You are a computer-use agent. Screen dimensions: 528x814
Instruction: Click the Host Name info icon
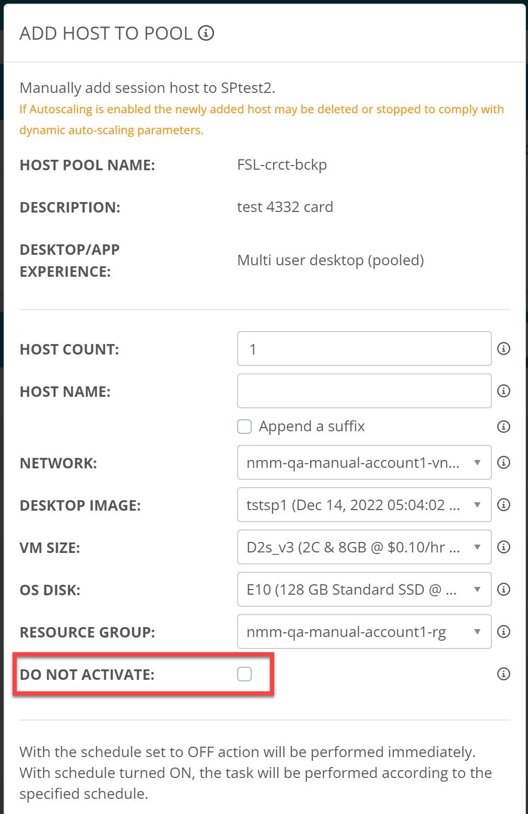tap(503, 391)
